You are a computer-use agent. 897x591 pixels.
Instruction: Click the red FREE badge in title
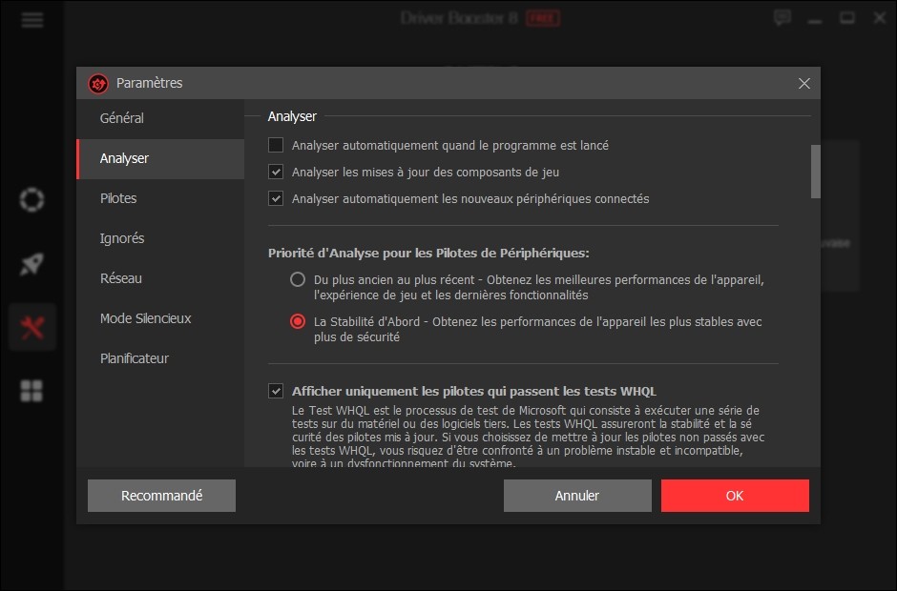tap(542, 18)
